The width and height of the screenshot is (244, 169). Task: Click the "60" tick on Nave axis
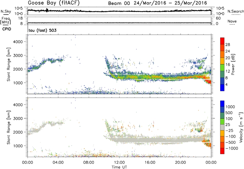(x=218, y=18)
